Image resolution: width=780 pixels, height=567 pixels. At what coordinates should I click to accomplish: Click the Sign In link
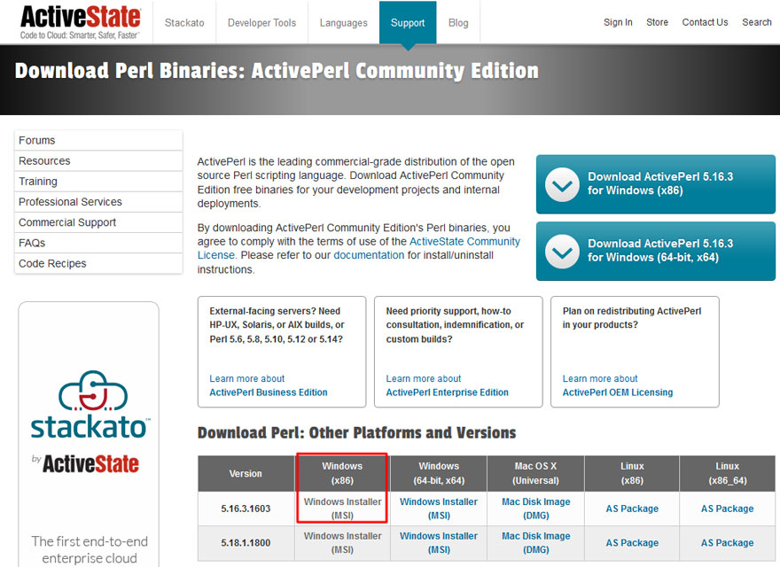(618, 22)
